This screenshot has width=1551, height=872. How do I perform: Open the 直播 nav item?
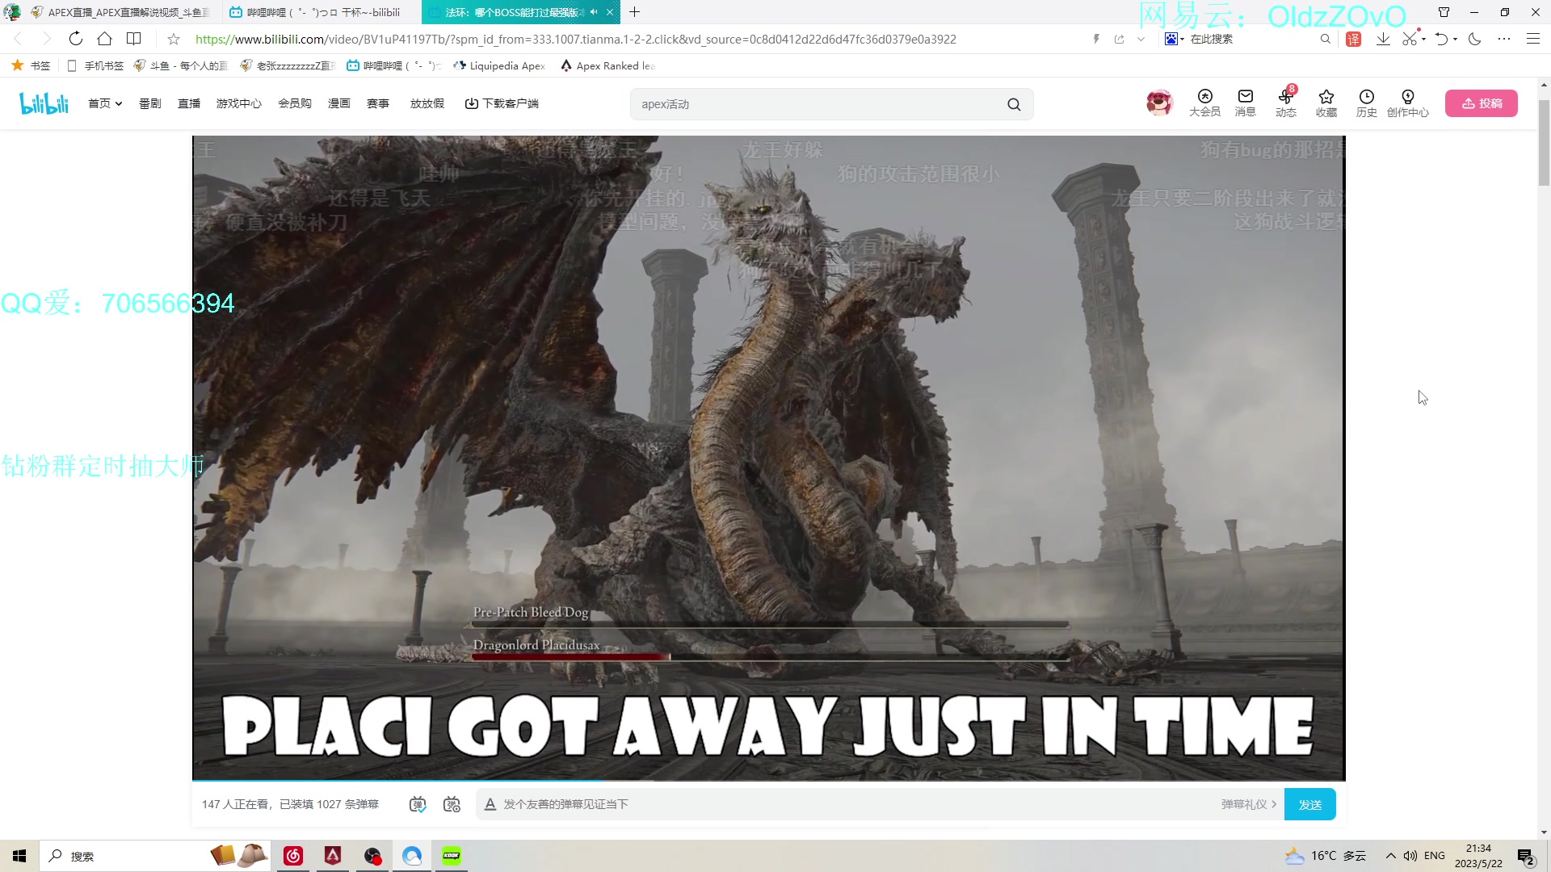tap(189, 103)
